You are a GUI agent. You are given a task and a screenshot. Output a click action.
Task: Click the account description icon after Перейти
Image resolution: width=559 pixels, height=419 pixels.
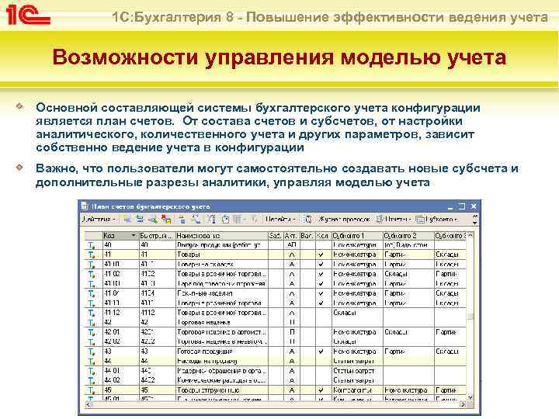(308, 219)
